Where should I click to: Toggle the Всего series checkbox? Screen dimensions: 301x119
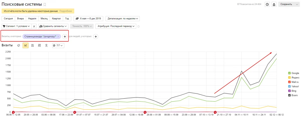(x=289, y=95)
